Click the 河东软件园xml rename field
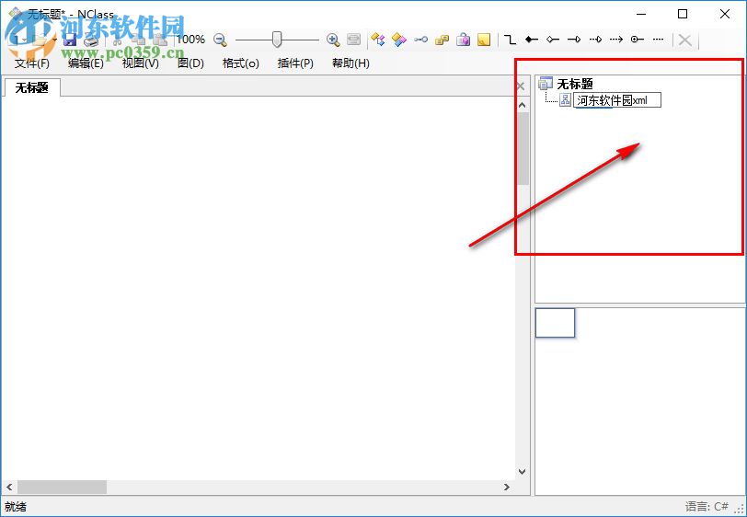 pos(617,100)
